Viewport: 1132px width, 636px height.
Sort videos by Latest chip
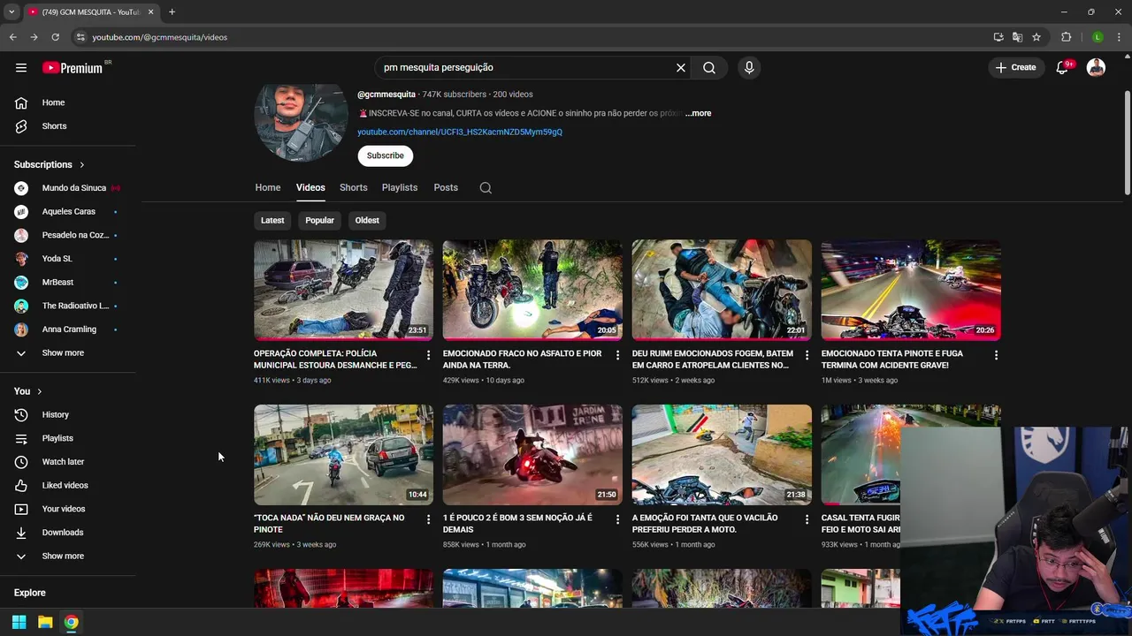pyautogui.click(x=272, y=220)
